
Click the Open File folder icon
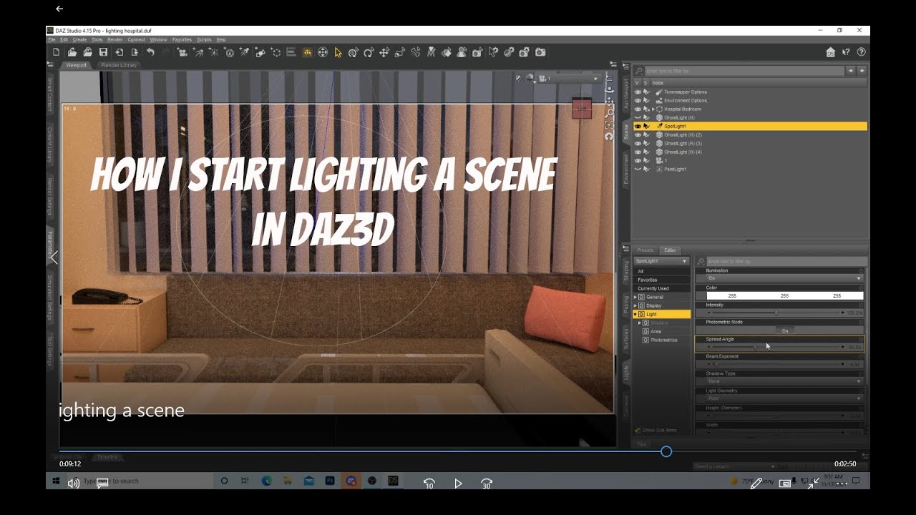(72, 52)
